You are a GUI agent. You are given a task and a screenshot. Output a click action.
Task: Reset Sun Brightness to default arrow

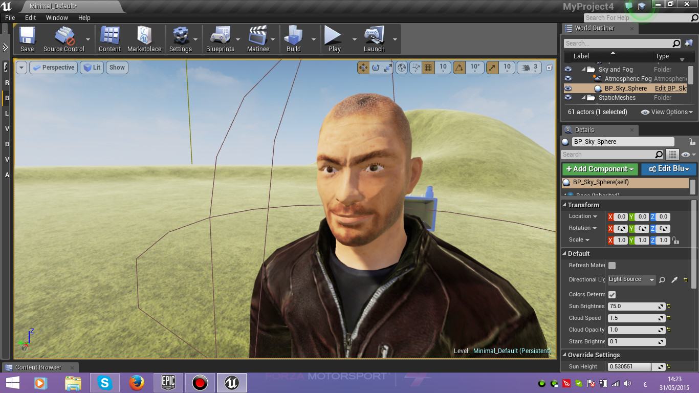tap(669, 307)
